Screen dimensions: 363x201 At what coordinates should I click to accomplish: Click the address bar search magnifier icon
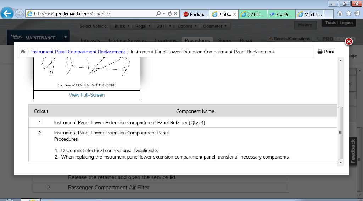click(158, 14)
